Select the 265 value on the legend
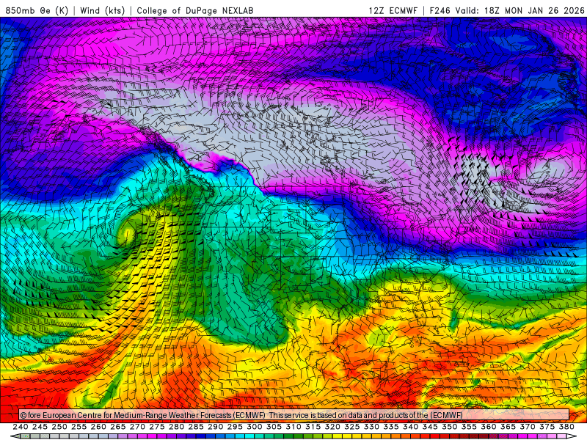The image size is (587, 440). pos(118,427)
